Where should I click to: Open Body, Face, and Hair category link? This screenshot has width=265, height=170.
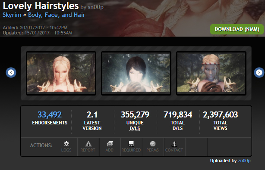57,15
